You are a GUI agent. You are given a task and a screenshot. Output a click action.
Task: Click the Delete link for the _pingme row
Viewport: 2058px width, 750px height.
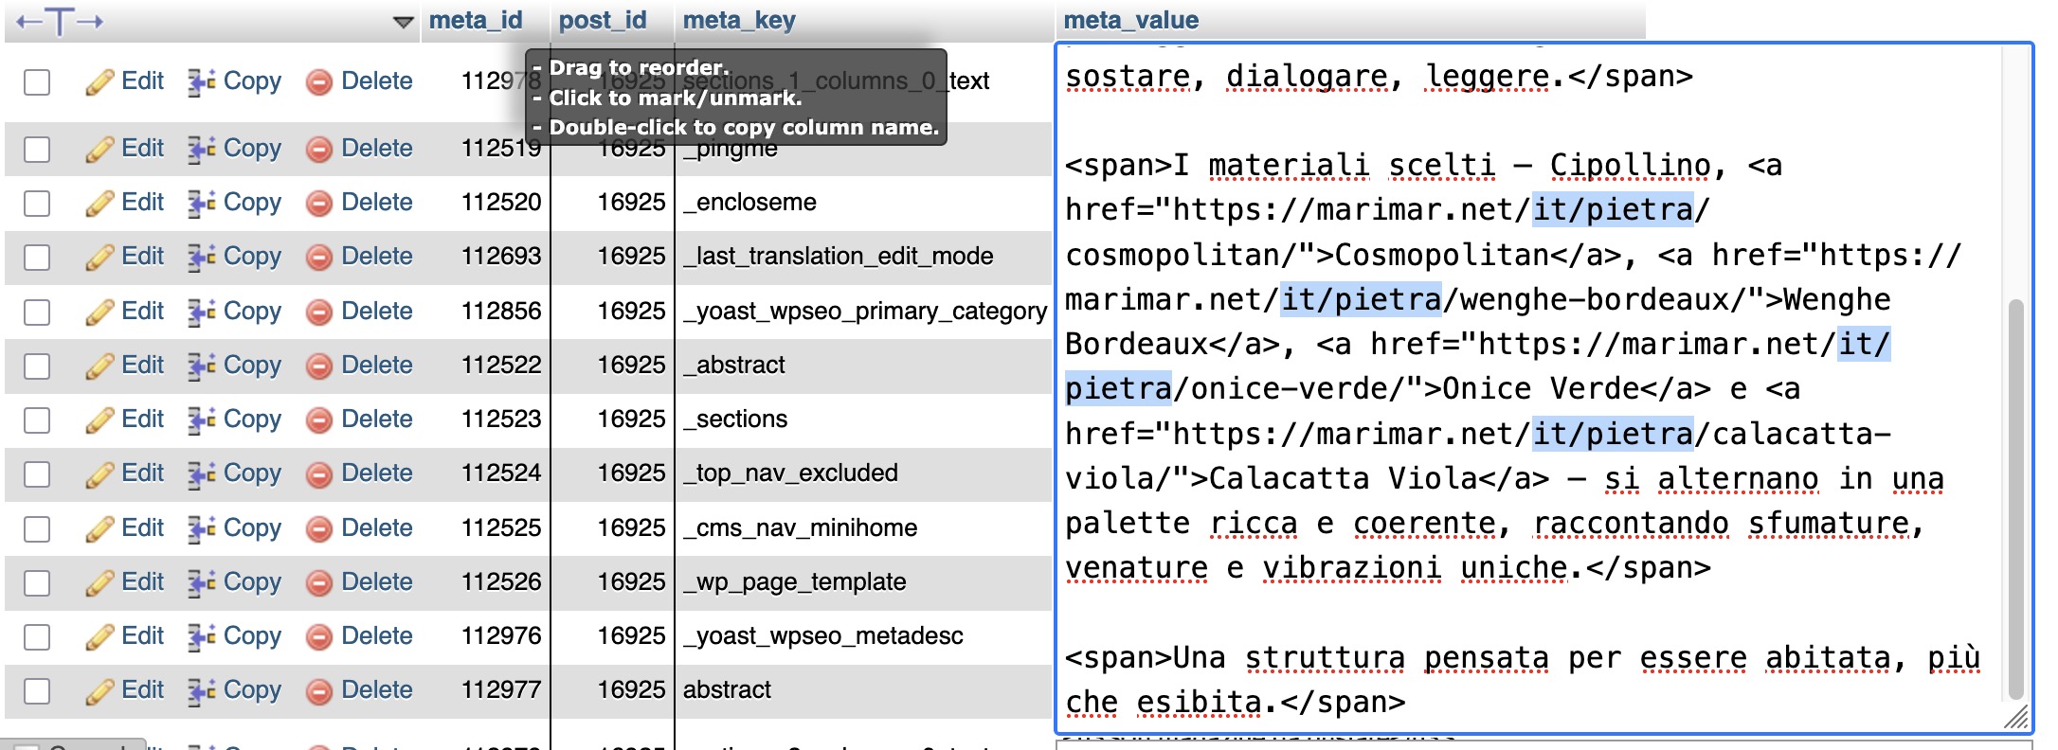coord(376,148)
